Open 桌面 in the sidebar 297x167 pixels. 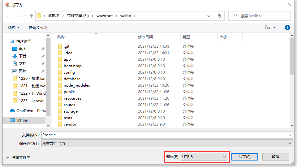[19, 49]
